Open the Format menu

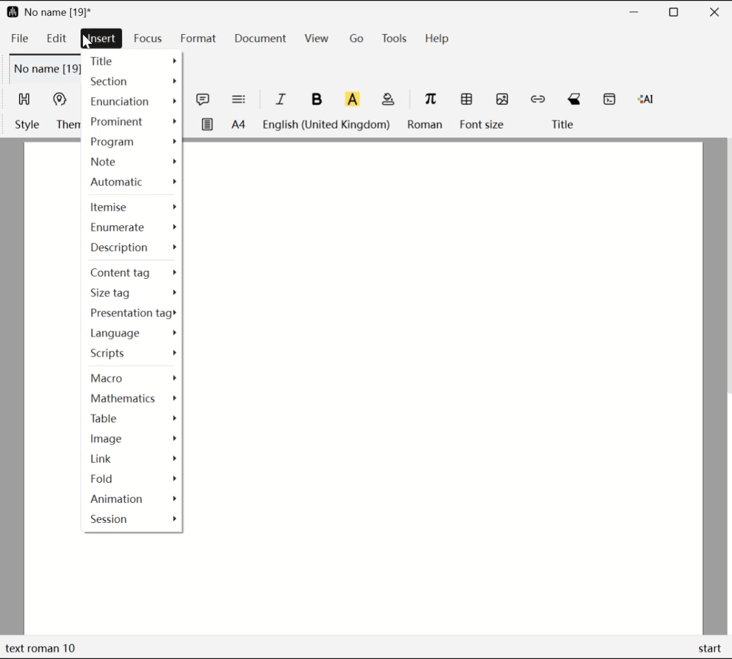coord(198,38)
